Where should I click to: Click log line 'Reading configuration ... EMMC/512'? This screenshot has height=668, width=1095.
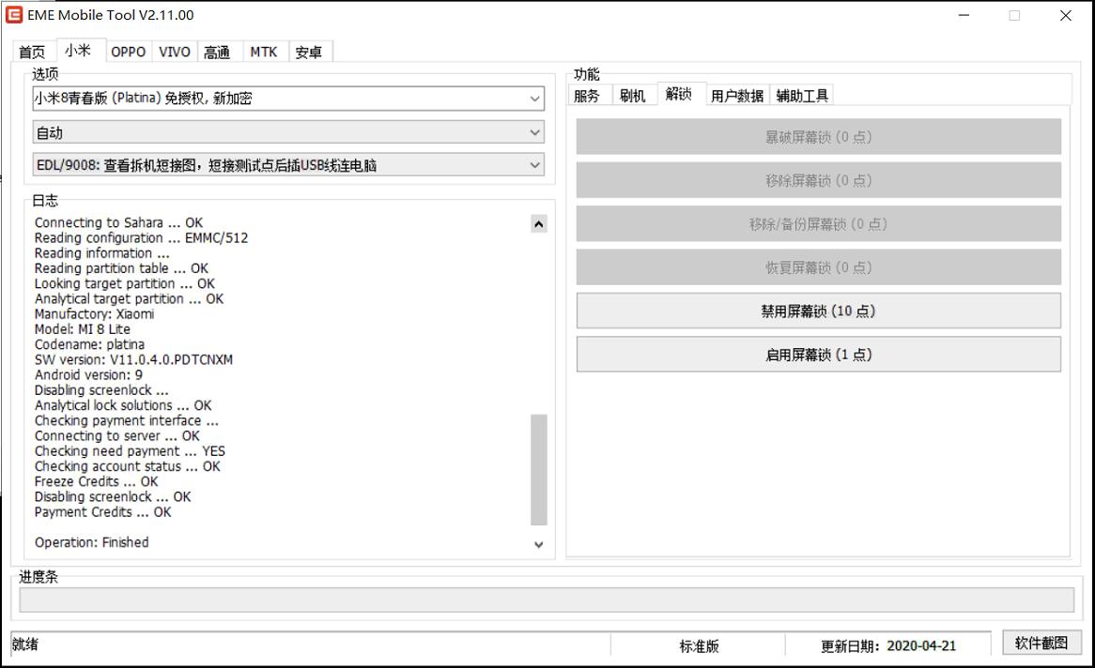(141, 238)
